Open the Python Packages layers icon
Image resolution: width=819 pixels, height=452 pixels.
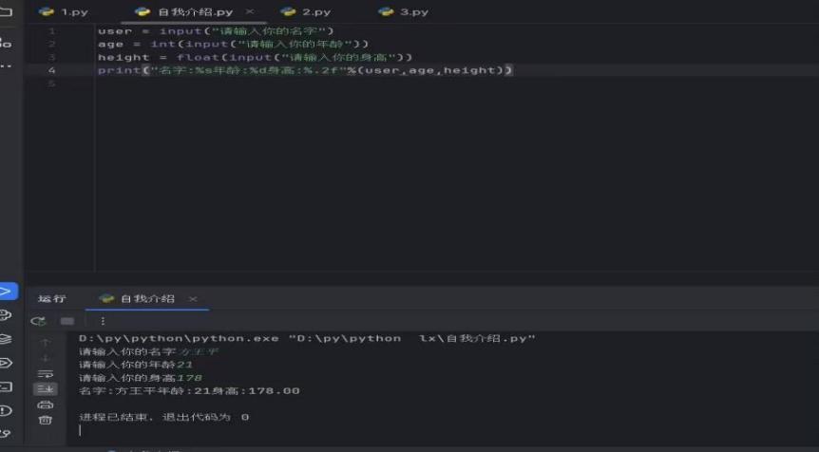coord(6,339)
